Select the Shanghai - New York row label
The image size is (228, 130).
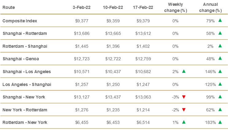[24, 97]
